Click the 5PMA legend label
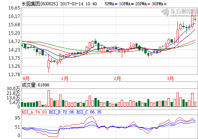This screenshot has height=139, width=198. pos(109,4)
